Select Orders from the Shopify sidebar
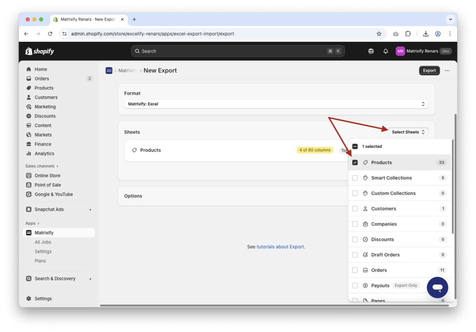This screenshot has width=476, height=332. click(x=41, y=78)
